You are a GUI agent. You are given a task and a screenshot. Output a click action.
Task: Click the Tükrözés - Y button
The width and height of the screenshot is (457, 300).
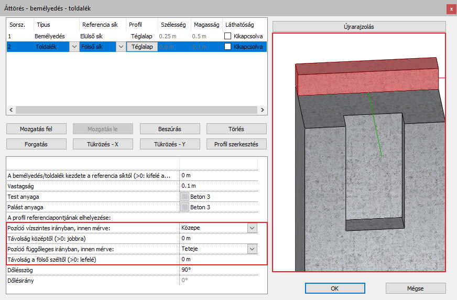[x=170, y=144]
